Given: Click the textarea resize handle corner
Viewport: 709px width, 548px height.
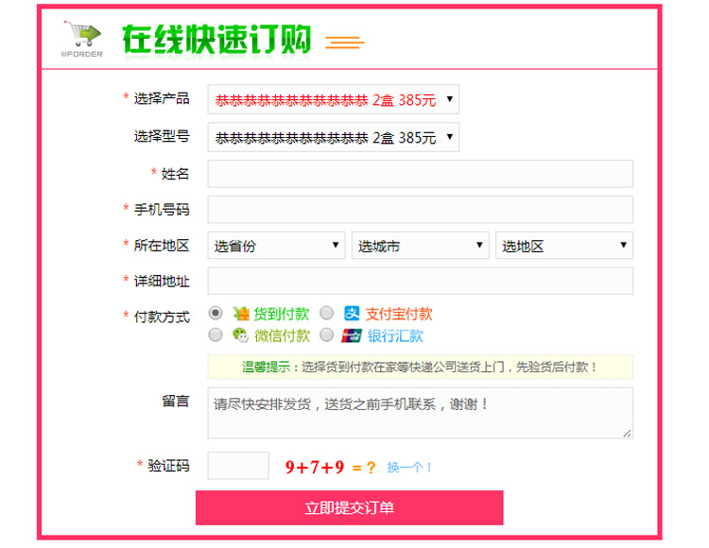Looking at the screenshot, I should [x=627, y=434].
